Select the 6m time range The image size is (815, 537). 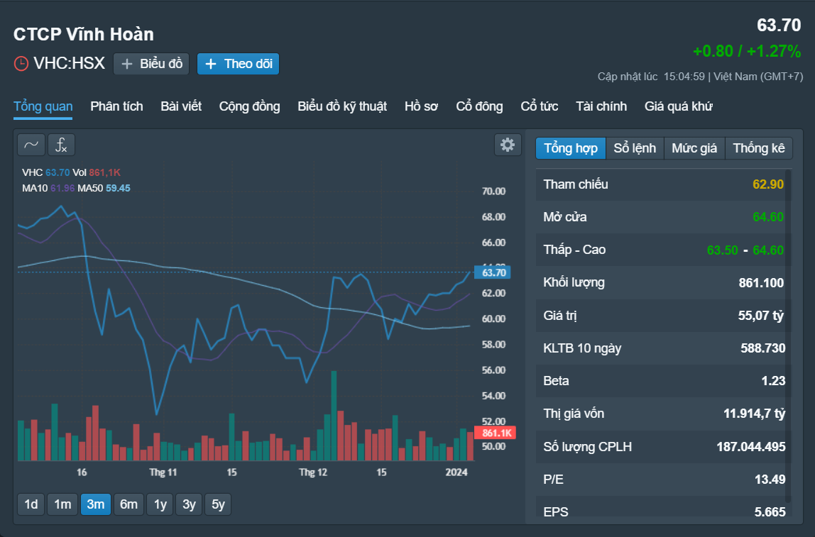129,504
